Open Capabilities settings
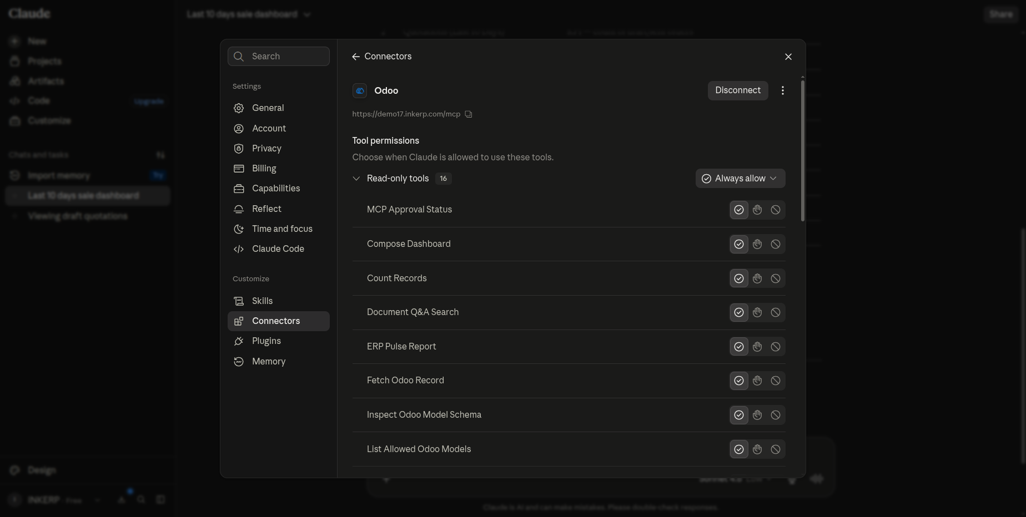Viewport: 1026px width, 517px height. [x=278, y=189]
